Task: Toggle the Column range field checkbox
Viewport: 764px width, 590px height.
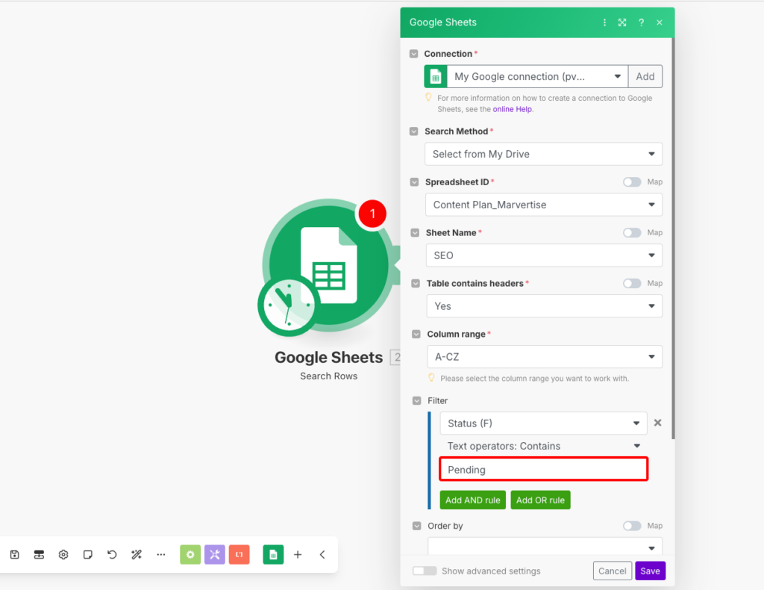Action: point(416,334)
